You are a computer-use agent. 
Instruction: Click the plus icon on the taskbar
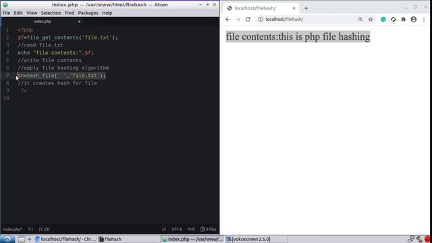[29, 239]
